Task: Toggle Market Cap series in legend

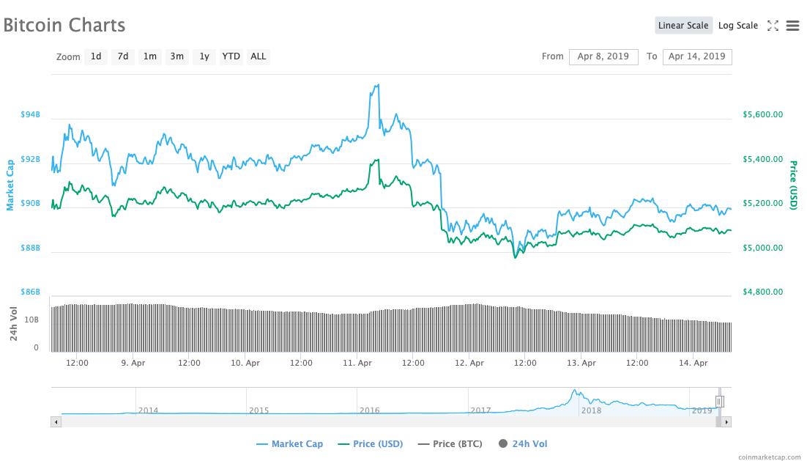Action: tap(290, 443)
